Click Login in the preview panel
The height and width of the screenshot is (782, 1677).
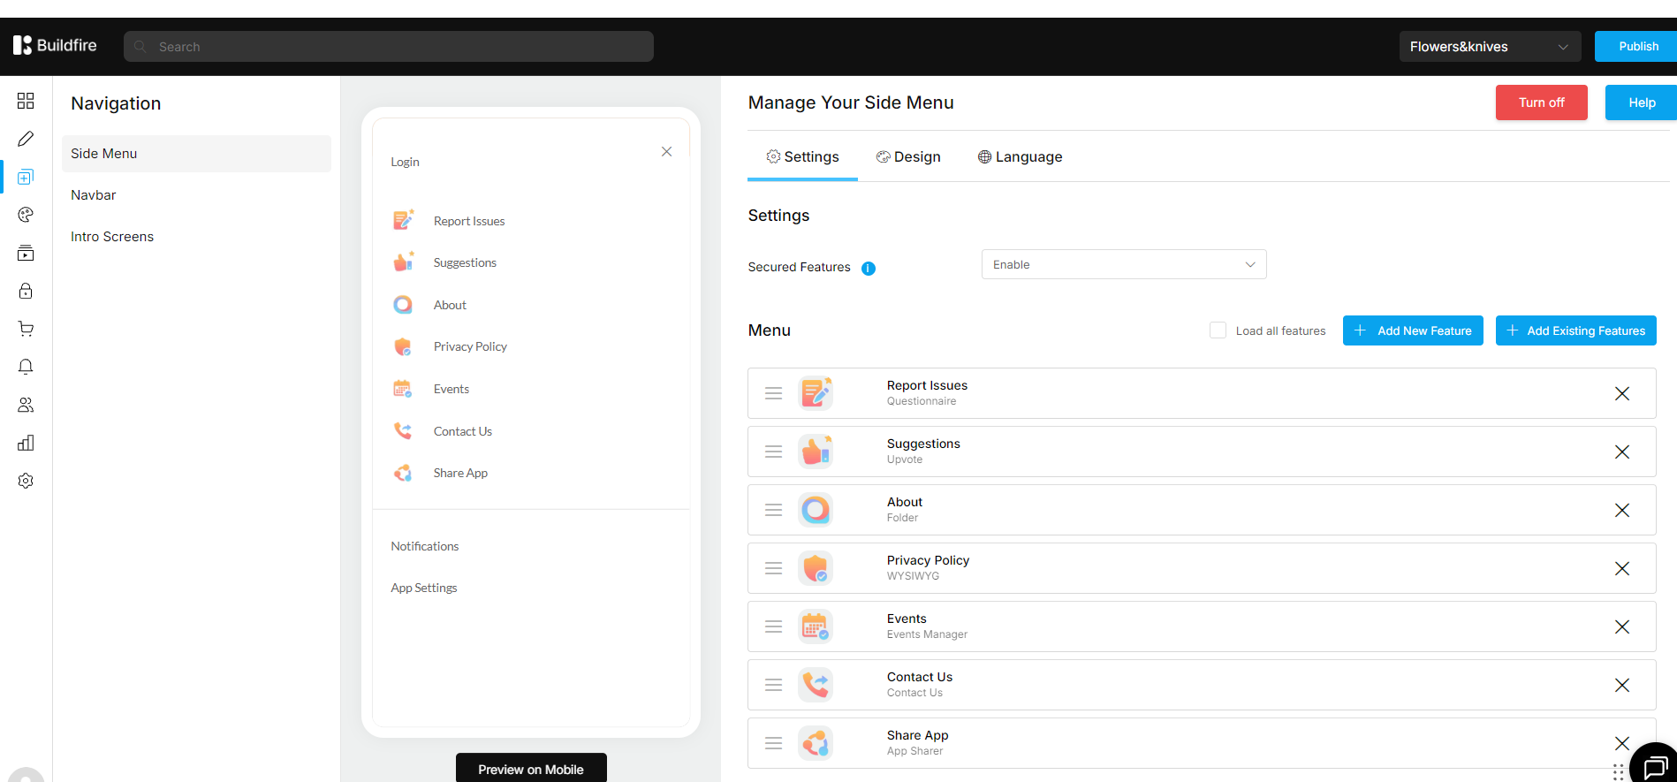(x=405, y=162)
